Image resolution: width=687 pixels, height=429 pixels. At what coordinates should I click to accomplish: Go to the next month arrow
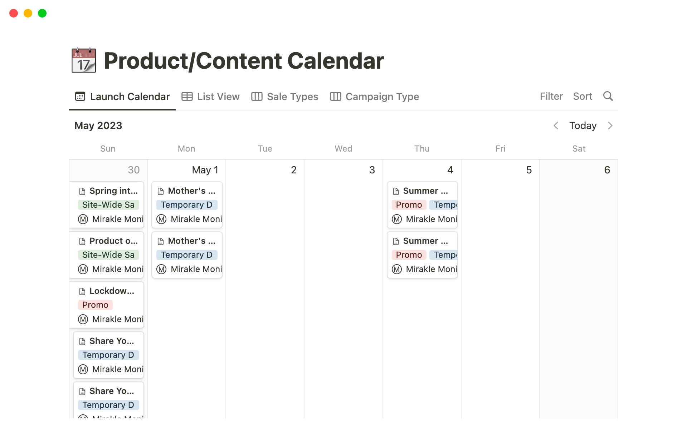coord(610,126)
